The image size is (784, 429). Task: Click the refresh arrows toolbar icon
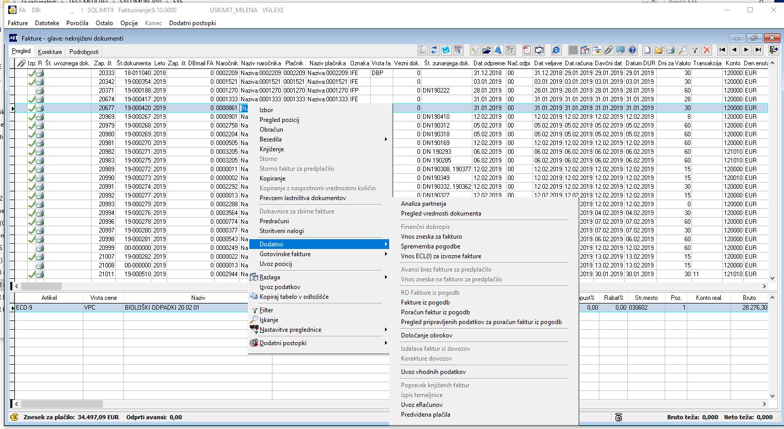tap(434, 50)
